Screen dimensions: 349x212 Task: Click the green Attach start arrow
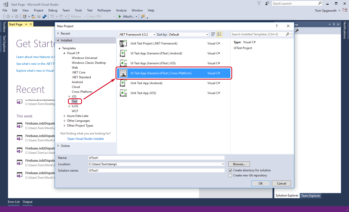point(120,17)
